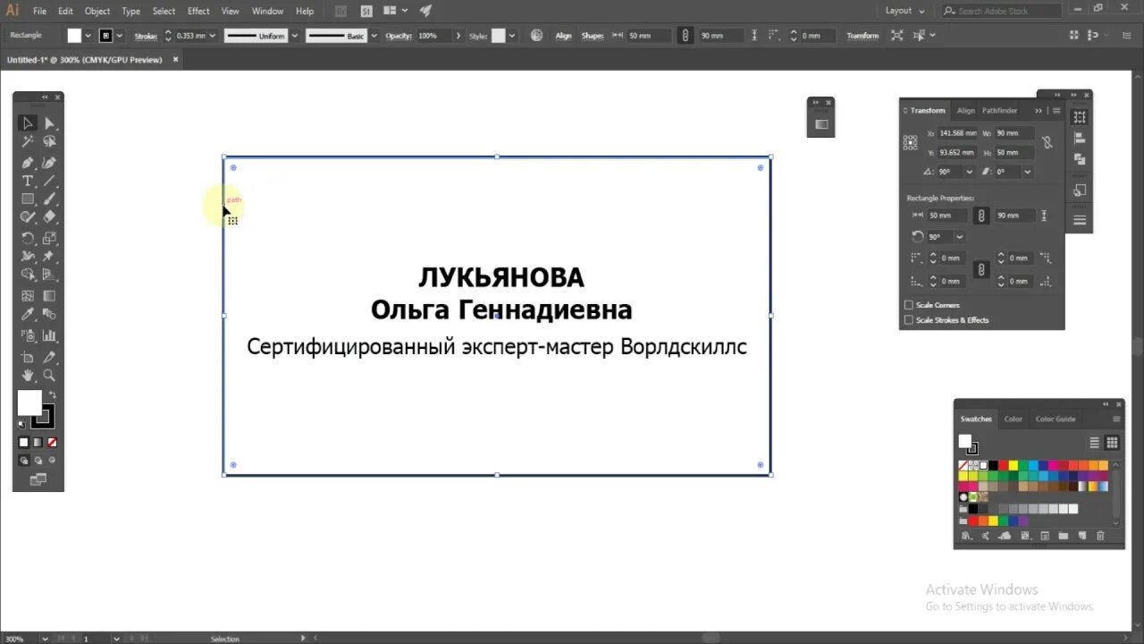Open the Effect menu

coord(198,11)
